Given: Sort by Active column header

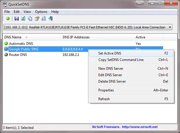Looking at the screenshot, I should [148, 37].
